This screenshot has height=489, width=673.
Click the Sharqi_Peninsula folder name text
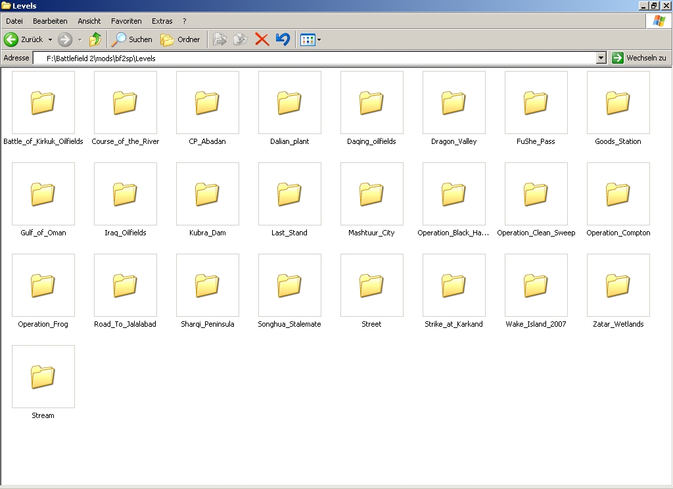pyautogui.click(x=207, y=324)
